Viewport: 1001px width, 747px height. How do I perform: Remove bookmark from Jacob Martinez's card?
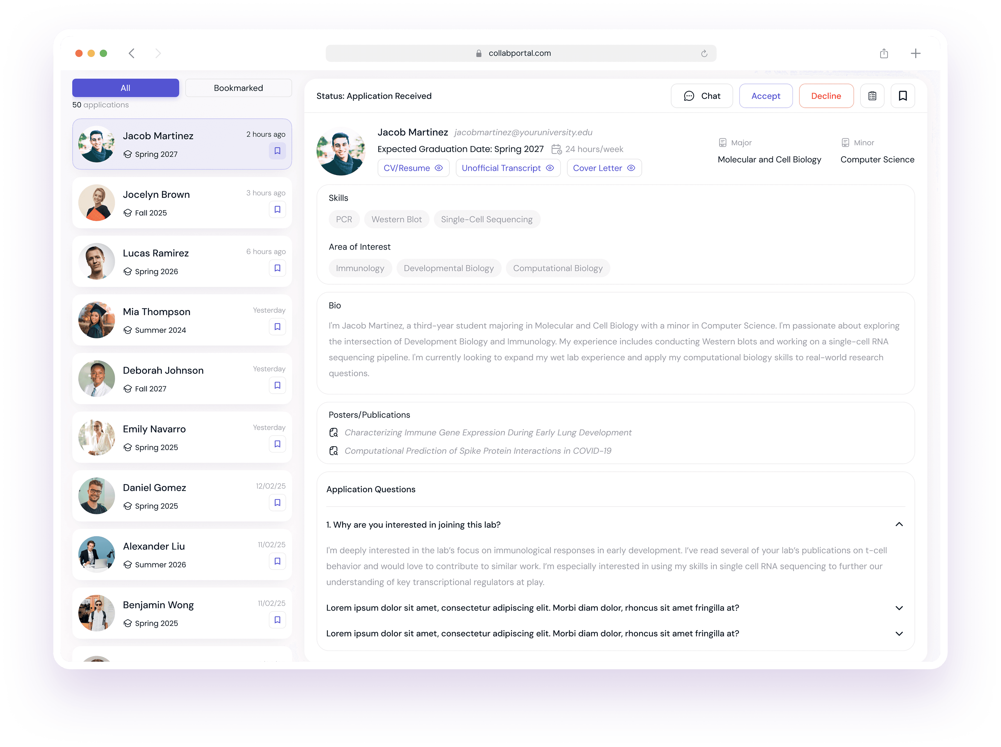click(277, 151)
